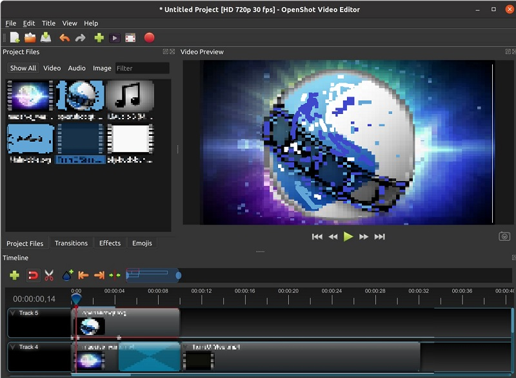516x378 pixels.
Task: Switch to the Effects tab
Action: 110,243
